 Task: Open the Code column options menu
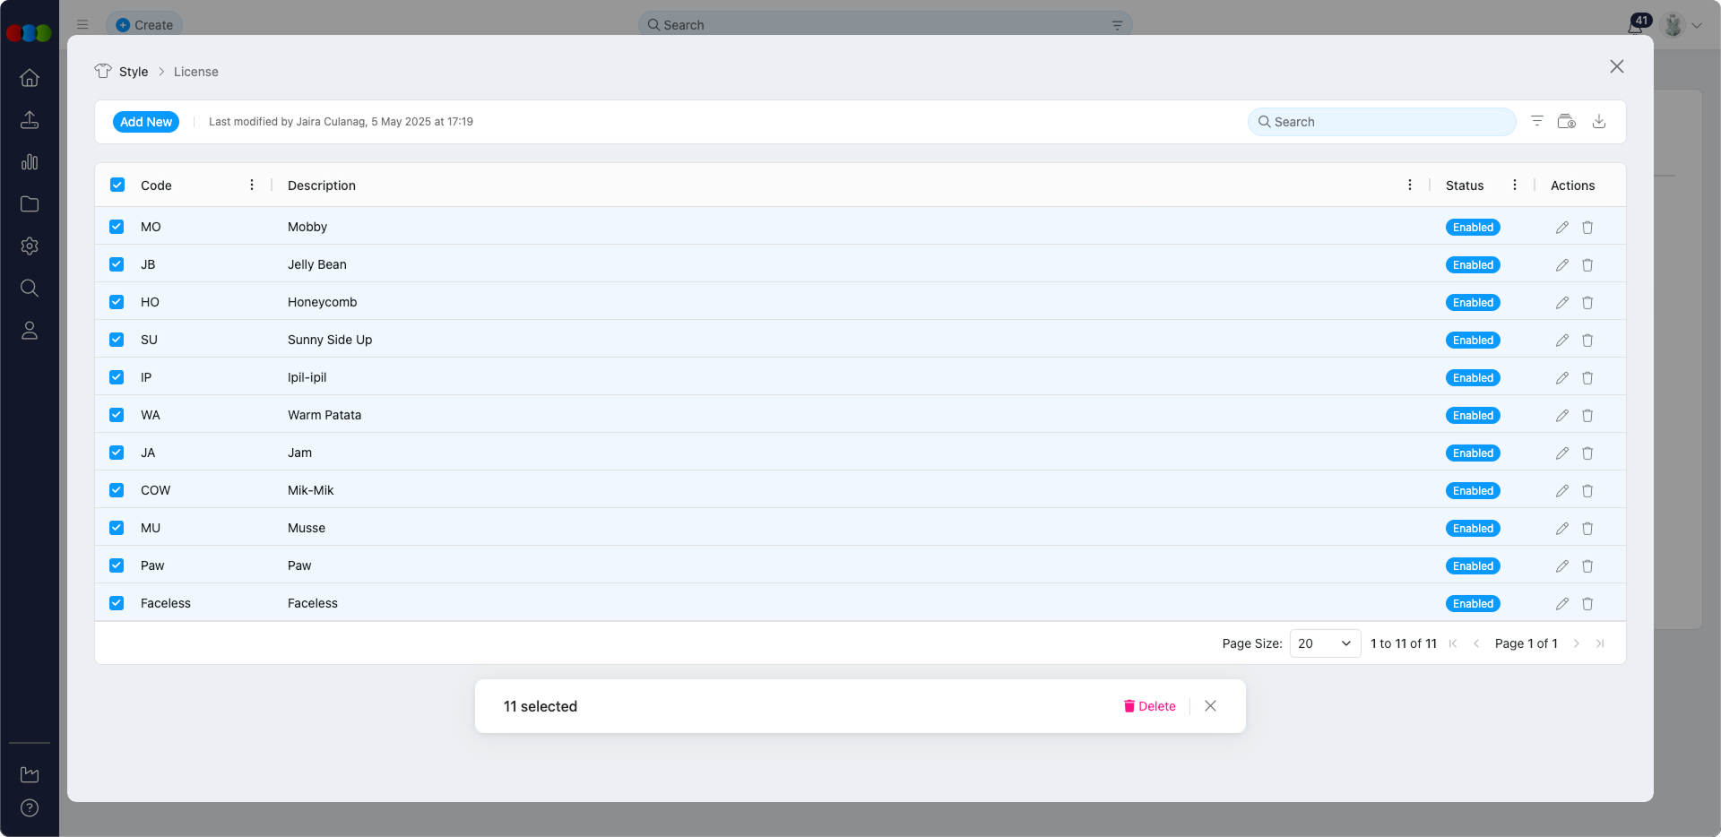click(251, 185)
